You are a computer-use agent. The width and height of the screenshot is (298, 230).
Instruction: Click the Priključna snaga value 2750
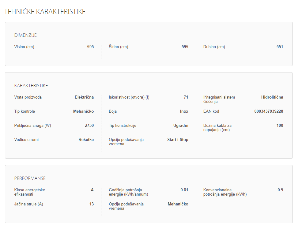point(89,126)
